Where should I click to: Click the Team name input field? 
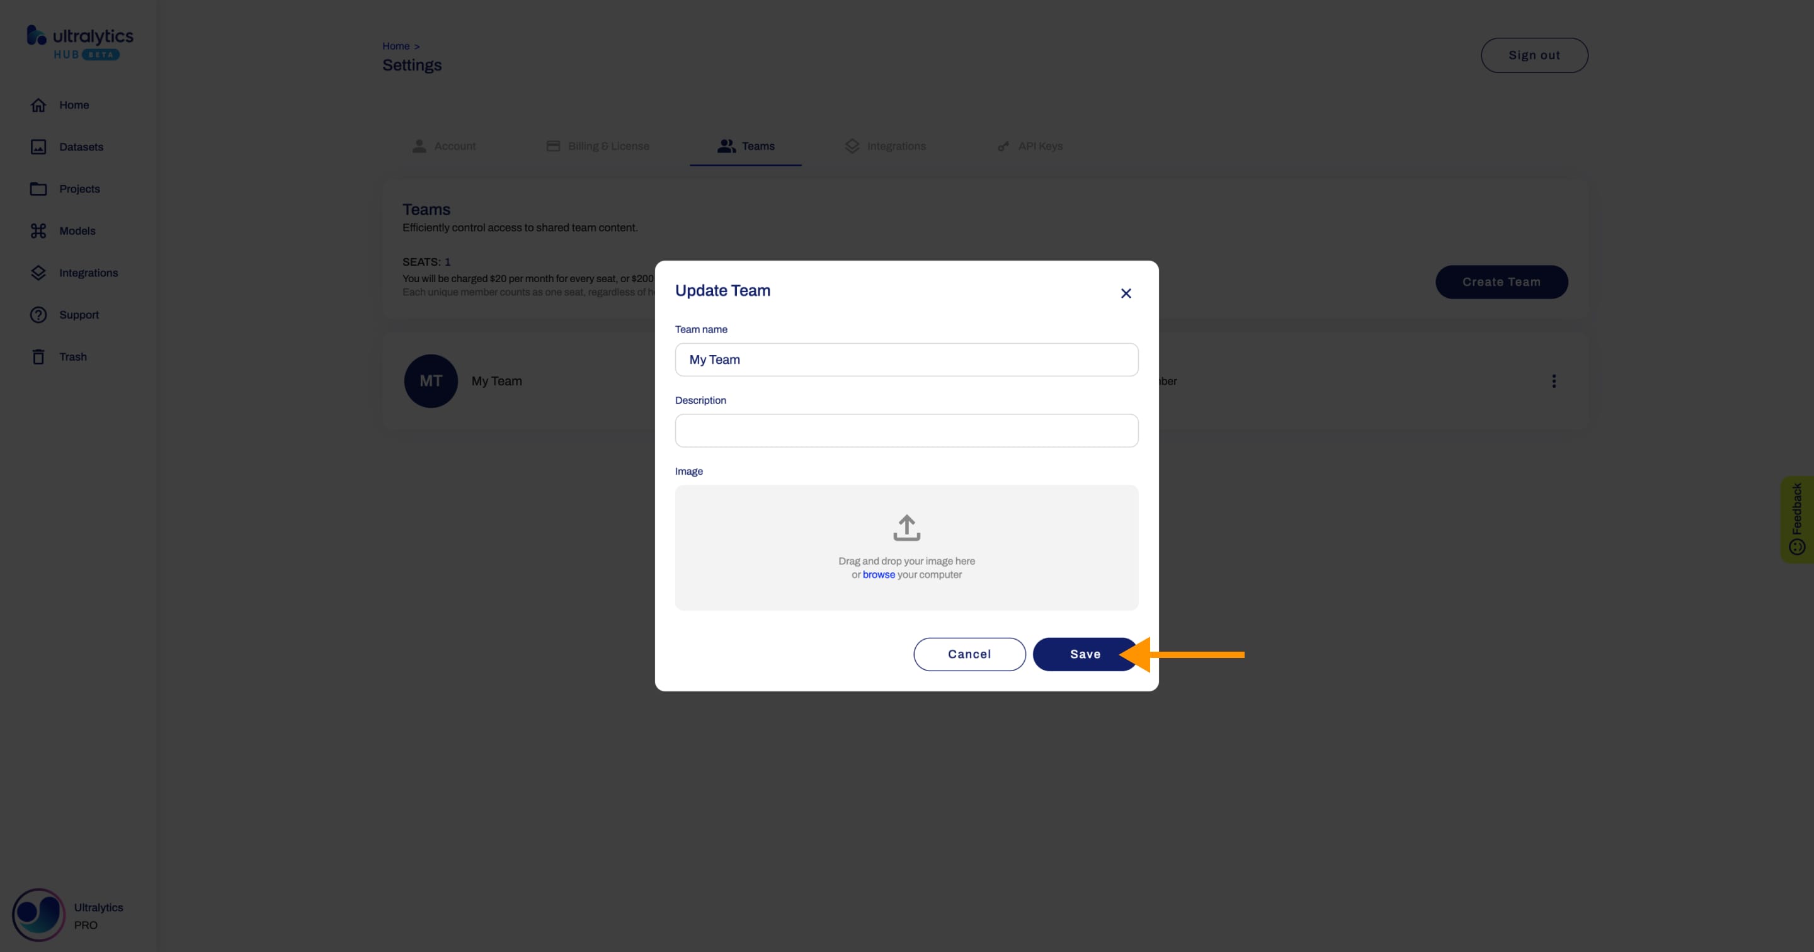tap(906, 360)
